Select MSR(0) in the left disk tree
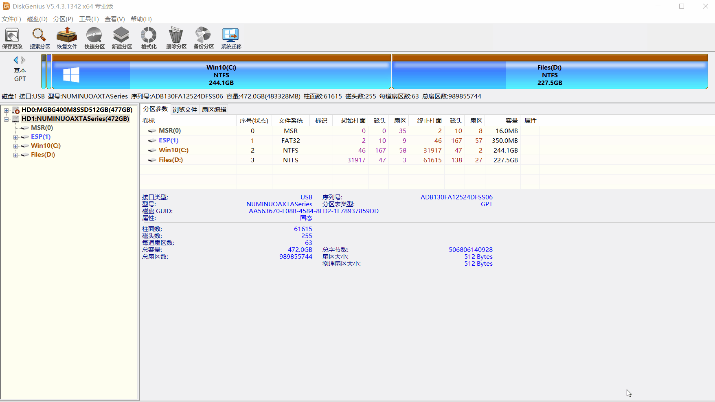Image resolution: width=715 pixels, height=402 pixels. pos(42,128)
